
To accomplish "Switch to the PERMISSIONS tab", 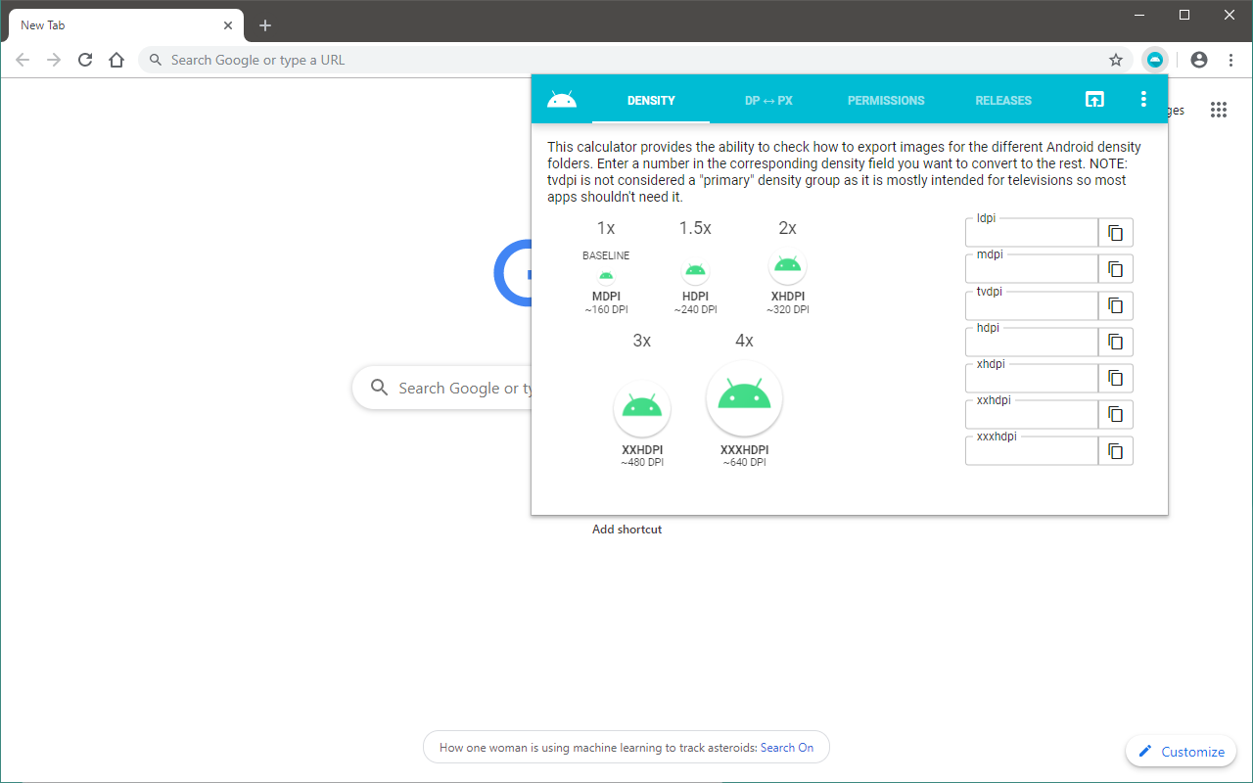I will pyautogui.click(x=886, y=100).
